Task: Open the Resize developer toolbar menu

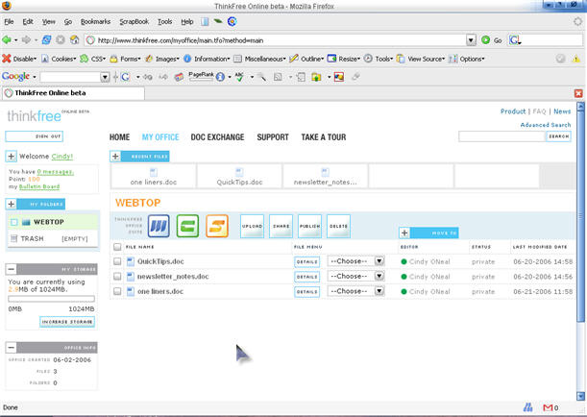Action: [x=344, y=59]
